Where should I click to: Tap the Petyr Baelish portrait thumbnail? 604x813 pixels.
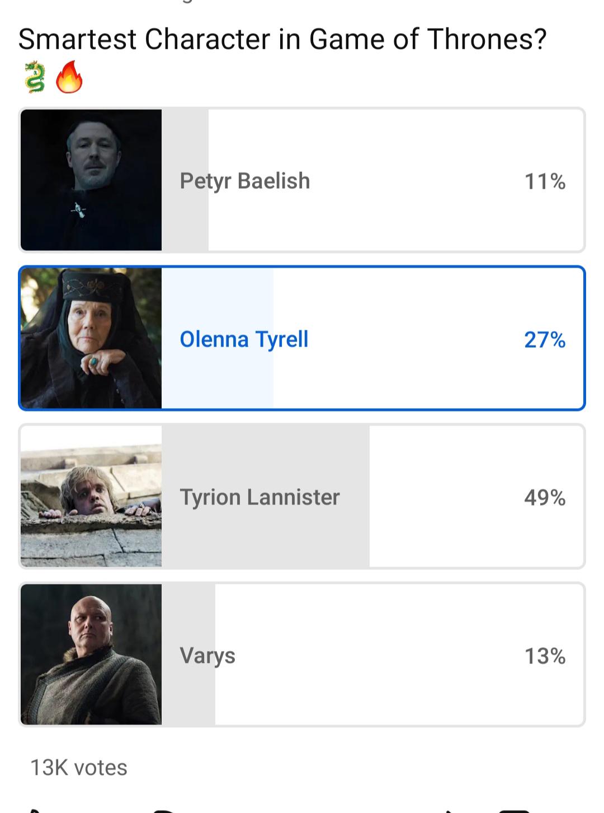click(91, 180)
